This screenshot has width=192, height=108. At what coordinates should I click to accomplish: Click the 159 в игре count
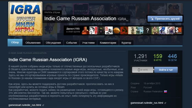[x=158, y=58]
